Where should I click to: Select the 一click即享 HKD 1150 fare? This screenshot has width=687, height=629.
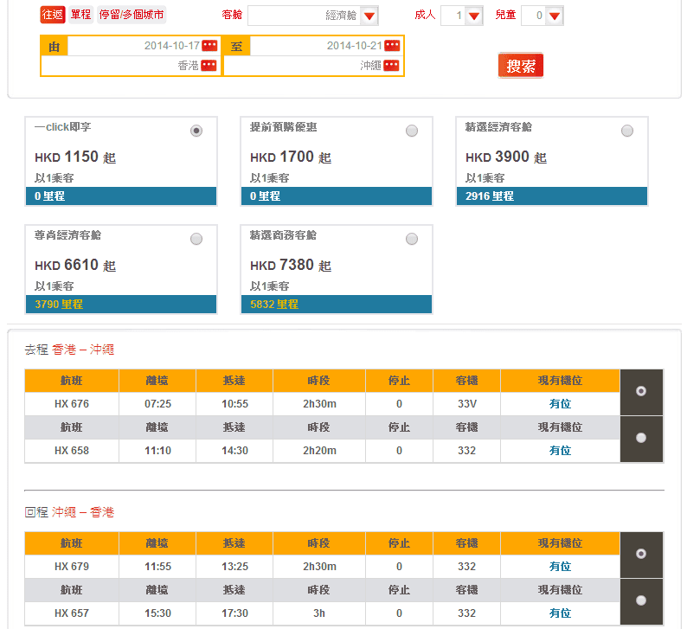click(x=196, y=131)
